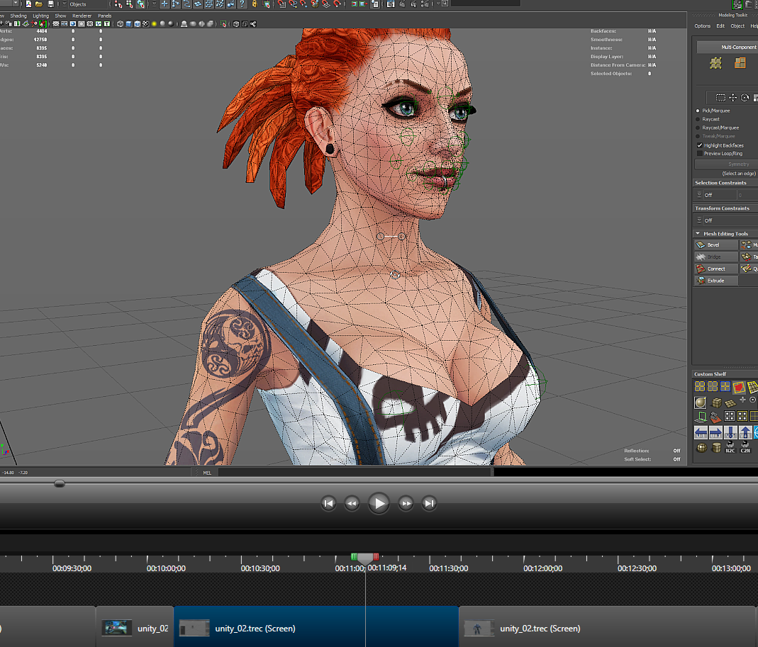The image size is (758, 647).
Task: Click the yellow light bulb lighting icon
Action: pos(154,23)
